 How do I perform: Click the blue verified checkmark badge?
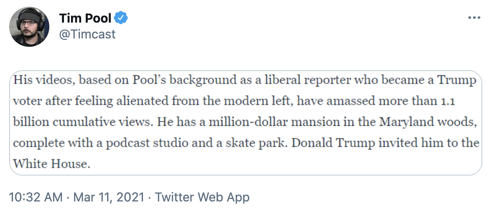tap(122, 18)
